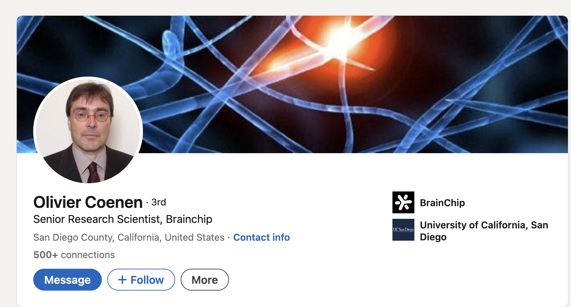Open the Contact info link

point(261,237)
